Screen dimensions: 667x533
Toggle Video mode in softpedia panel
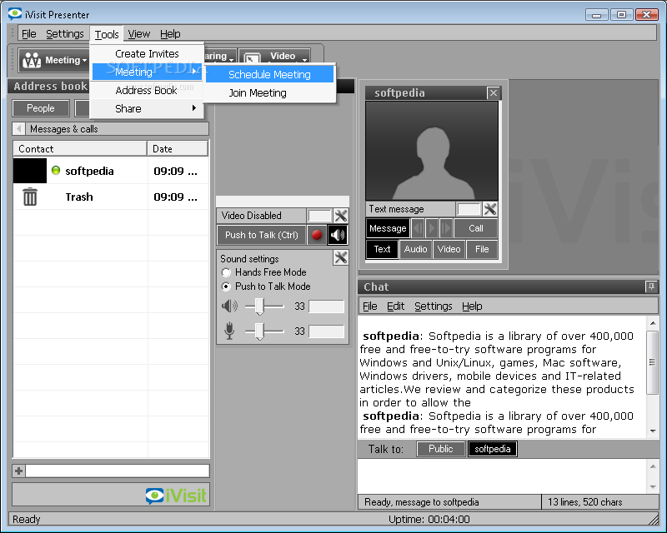[x=449, y=249]
